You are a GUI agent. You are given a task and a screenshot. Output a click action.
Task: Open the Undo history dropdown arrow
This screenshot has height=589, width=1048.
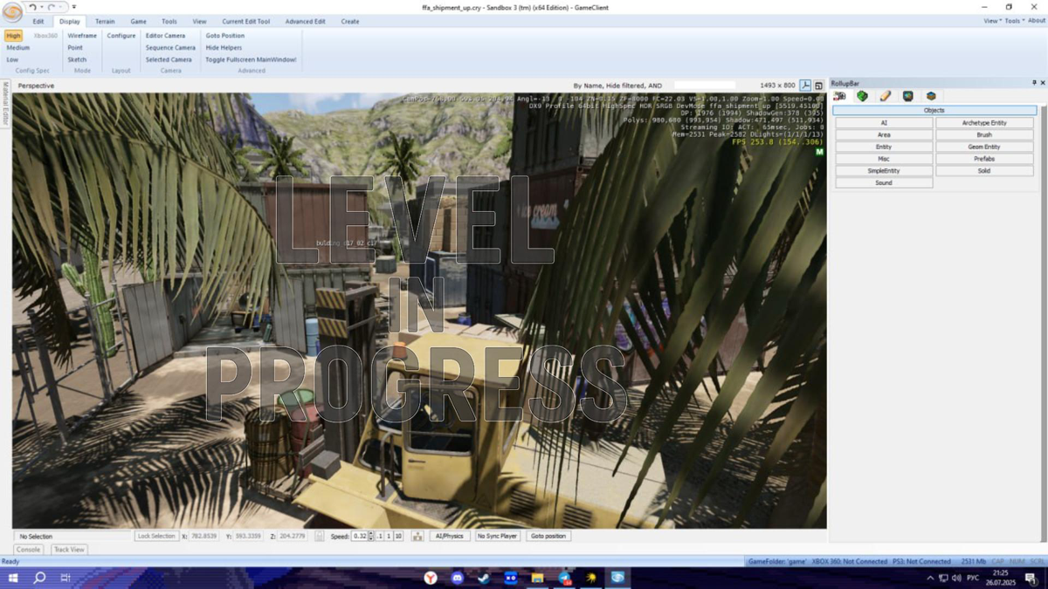pos(40,7)
